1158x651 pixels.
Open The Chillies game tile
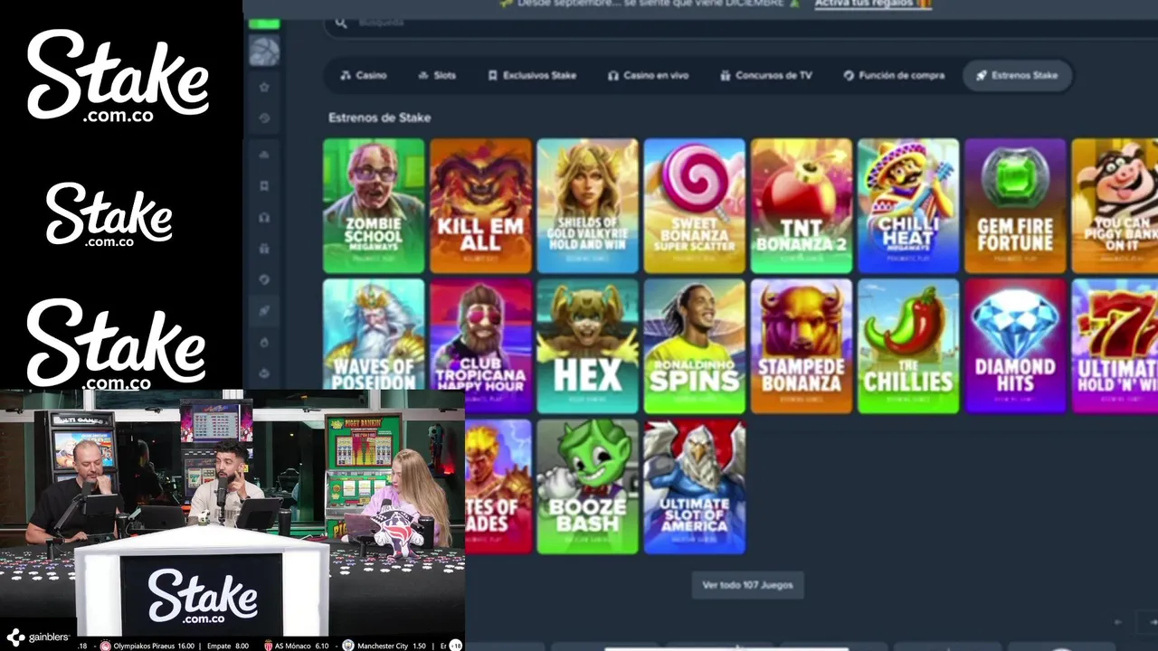point(907,346)
